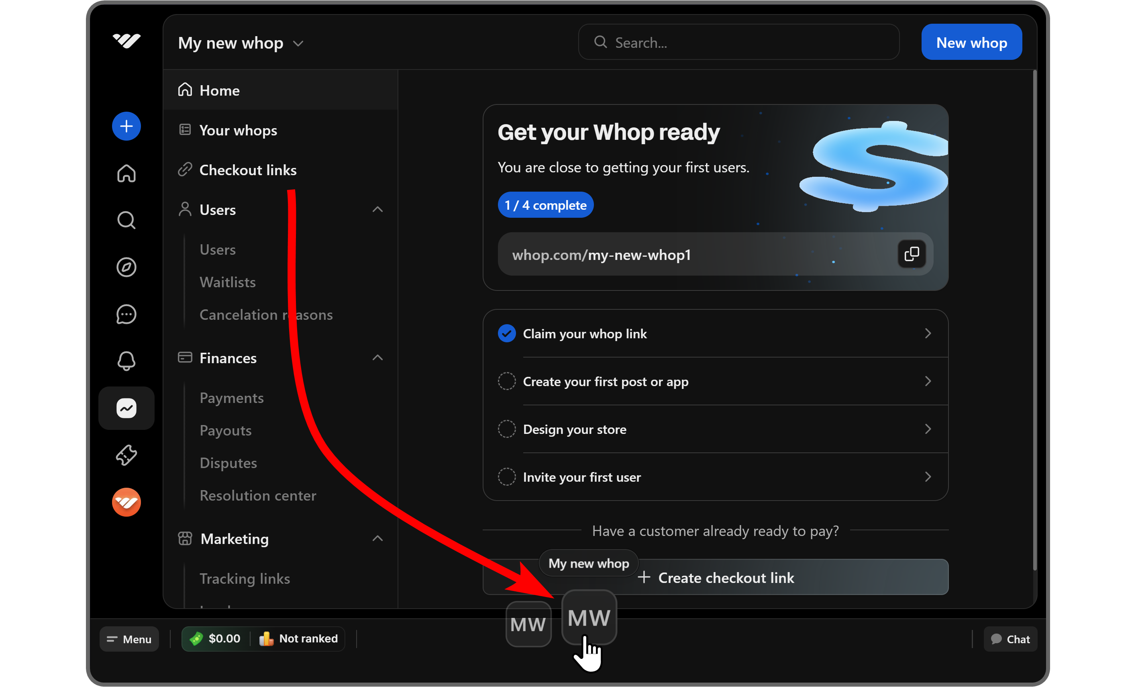
Task: Collapse the Finances section chevron
Action: click(377, 358)
